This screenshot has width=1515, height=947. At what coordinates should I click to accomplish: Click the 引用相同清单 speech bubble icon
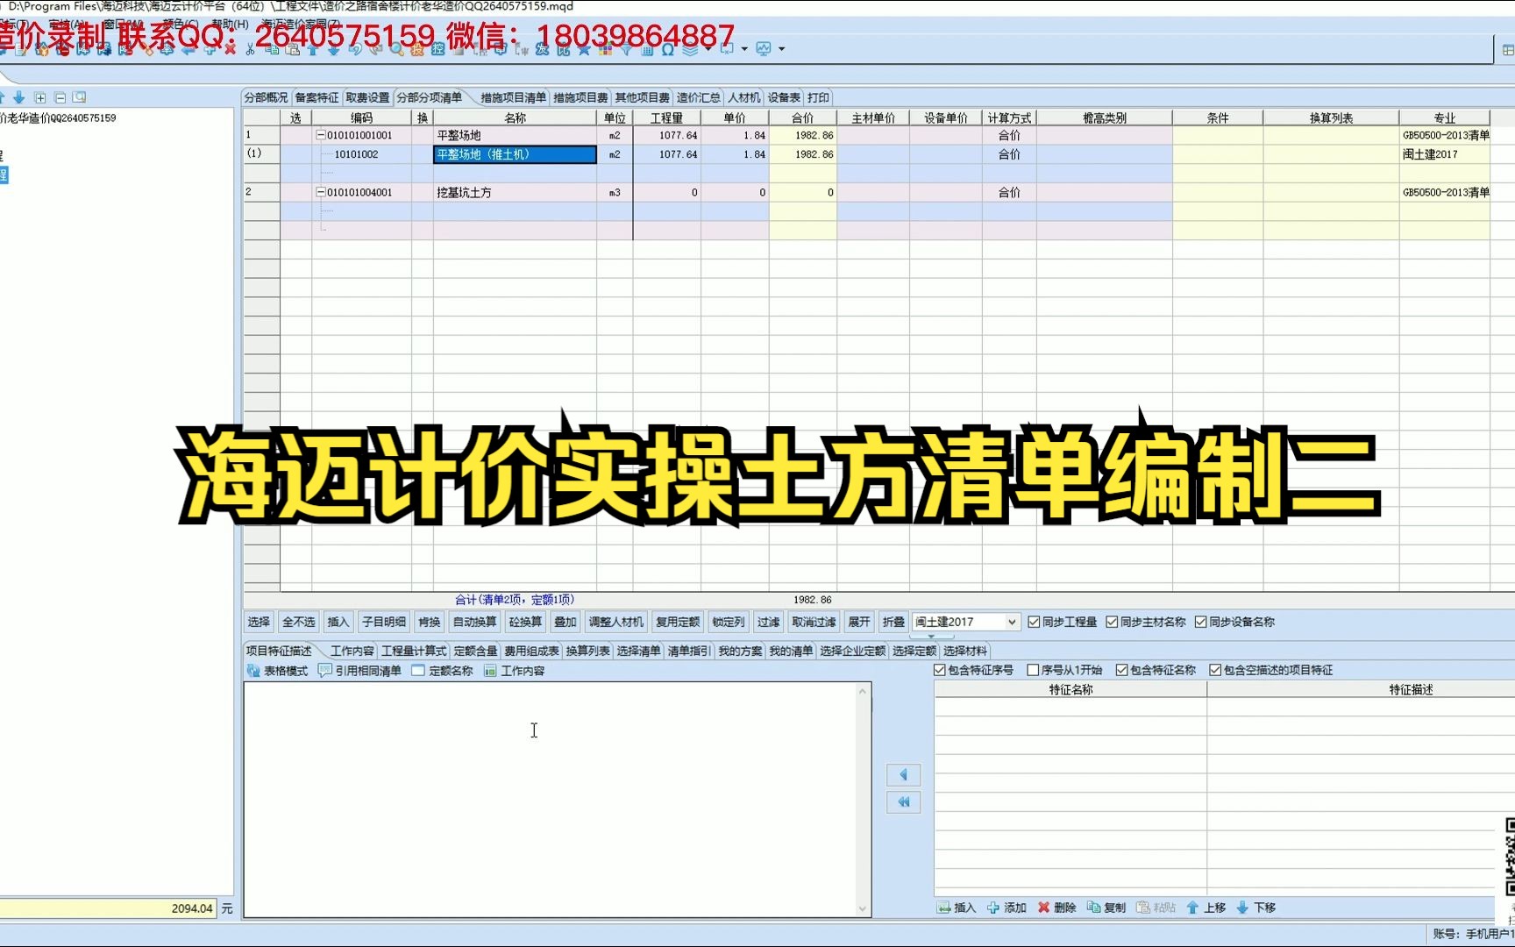[324, 671]
